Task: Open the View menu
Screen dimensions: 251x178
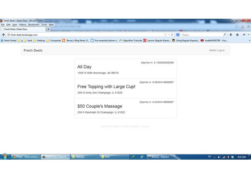Action: pyautogui.click(x=15, y=25)
